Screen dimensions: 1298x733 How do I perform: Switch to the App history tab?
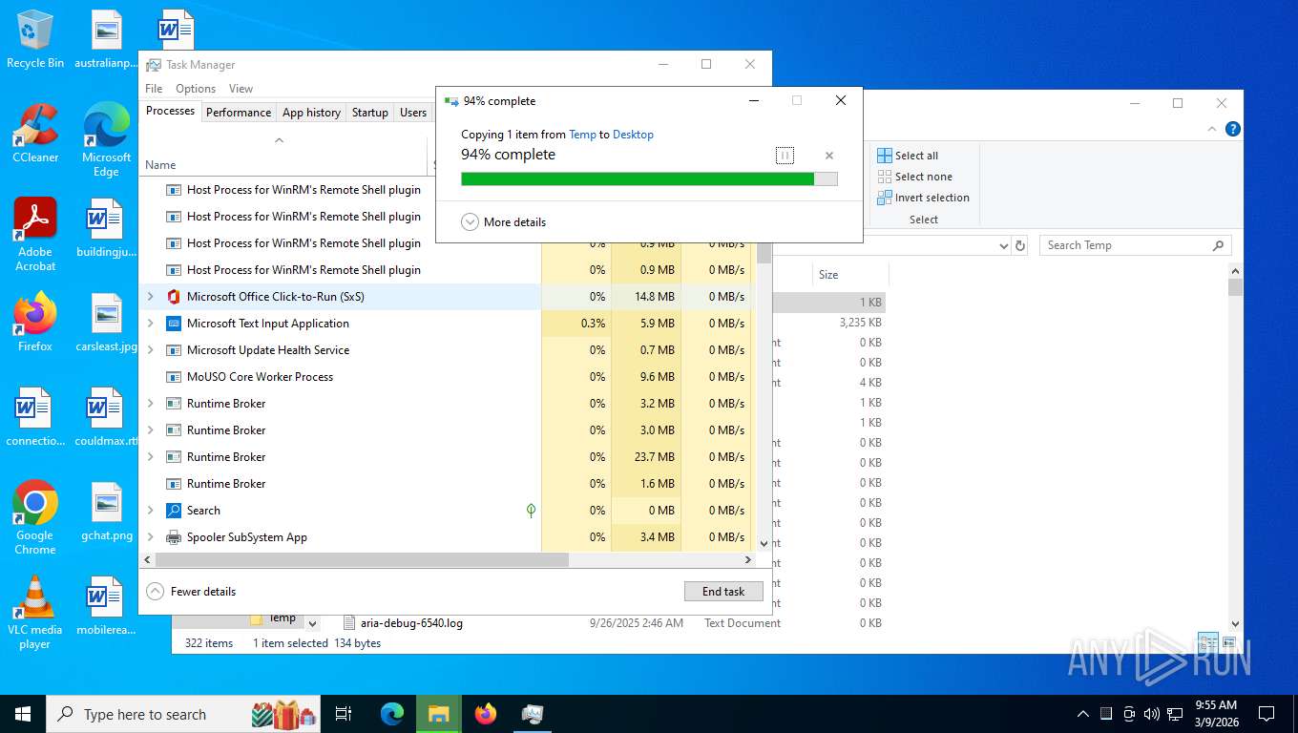311,112
